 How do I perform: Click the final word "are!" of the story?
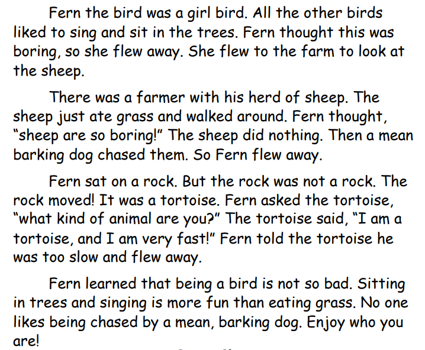pyautogui.click(x=26, y=341)
